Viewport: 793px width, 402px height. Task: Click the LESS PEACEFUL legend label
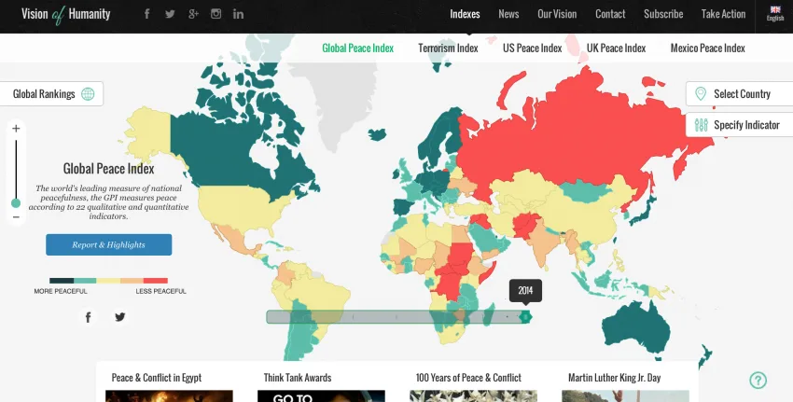160,291
